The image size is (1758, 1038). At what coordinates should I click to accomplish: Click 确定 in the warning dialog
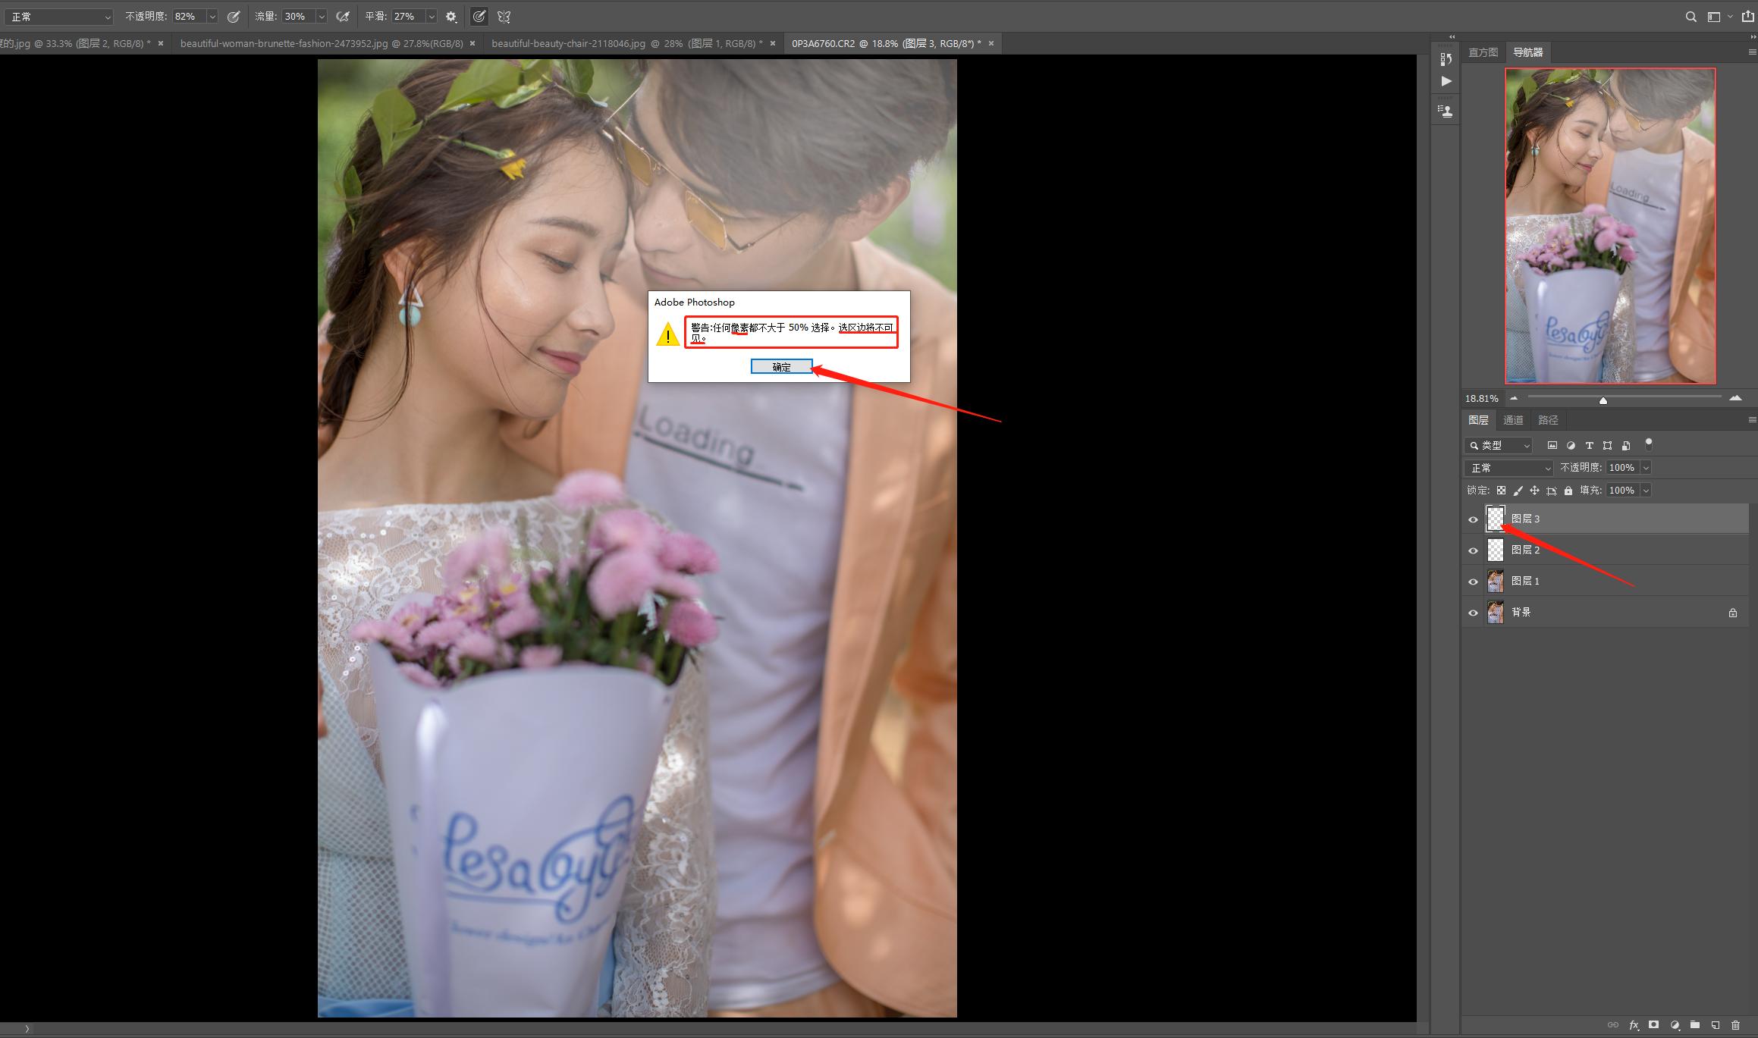(x=781, y=367)
